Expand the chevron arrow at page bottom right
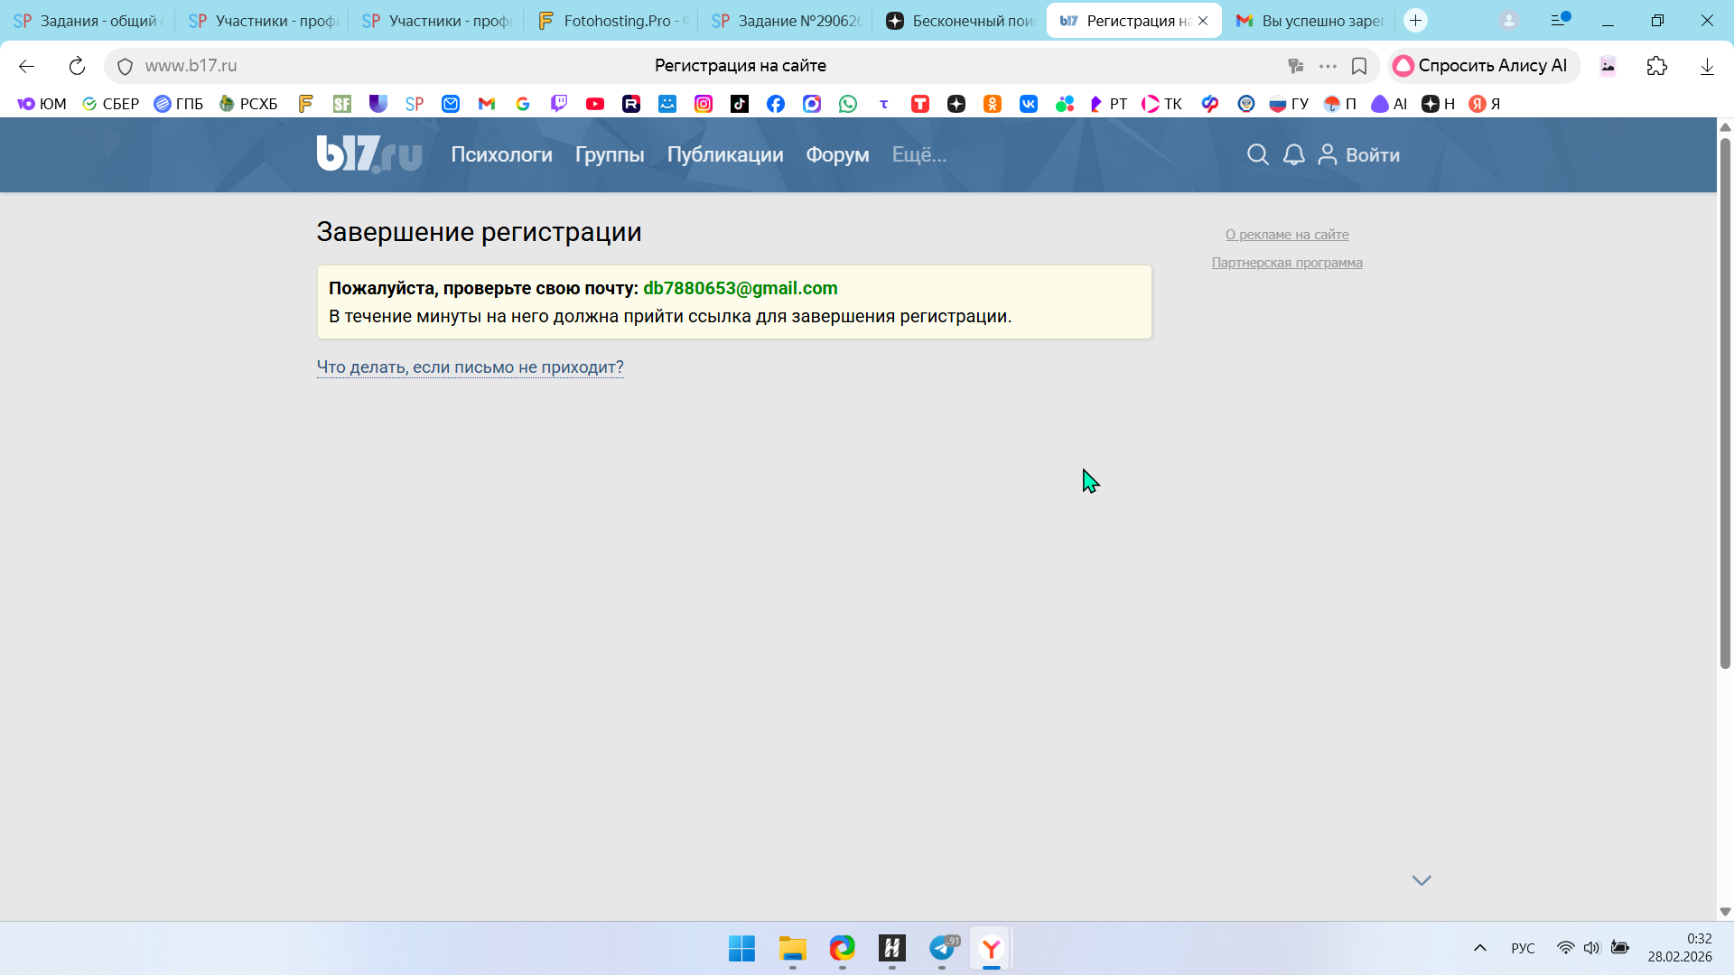 [1421, 880]
